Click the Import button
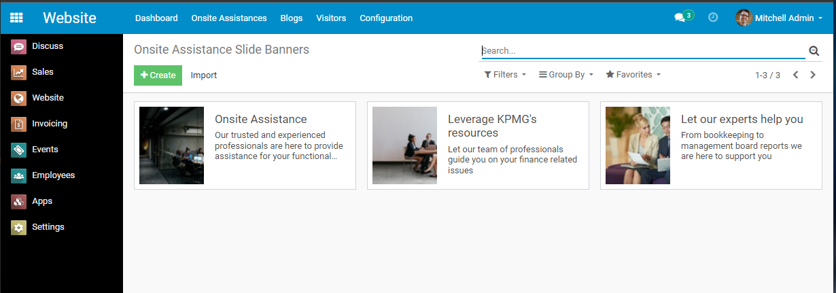The height and width of the screenshot is (293, 836). pyautogui.click(x=204, y=75)
